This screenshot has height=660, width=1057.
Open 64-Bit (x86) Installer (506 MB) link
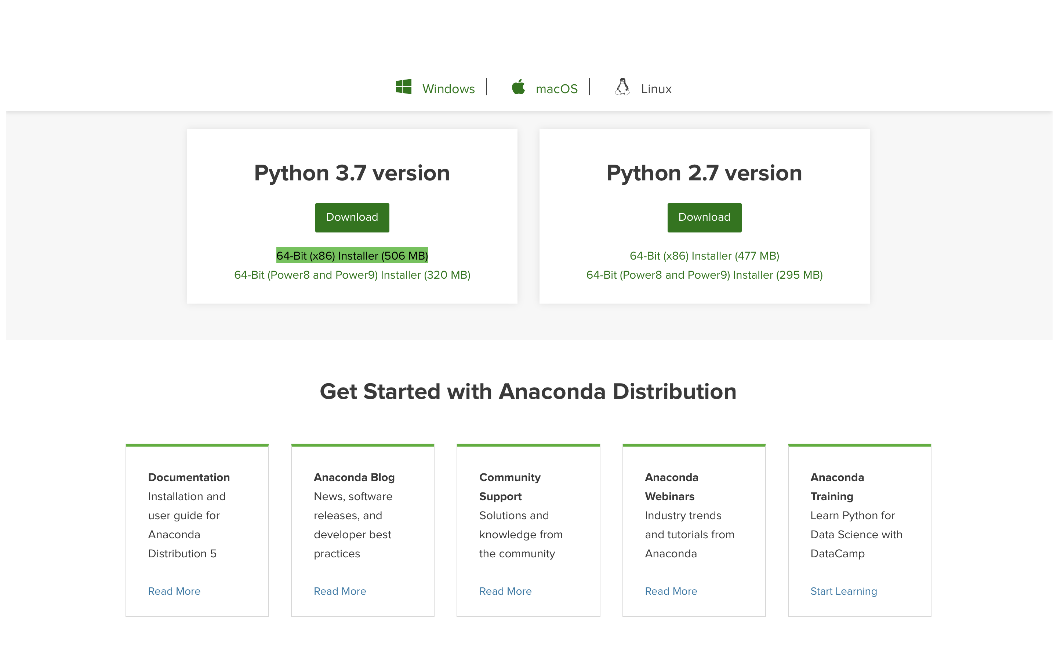coord(352,256)
